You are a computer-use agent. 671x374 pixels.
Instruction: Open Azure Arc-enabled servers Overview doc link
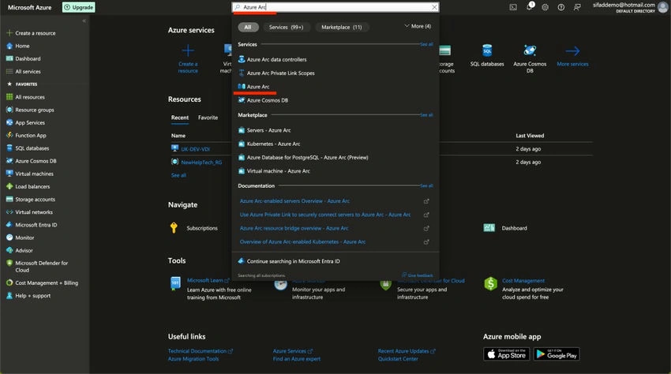click(x=294, y=201)
